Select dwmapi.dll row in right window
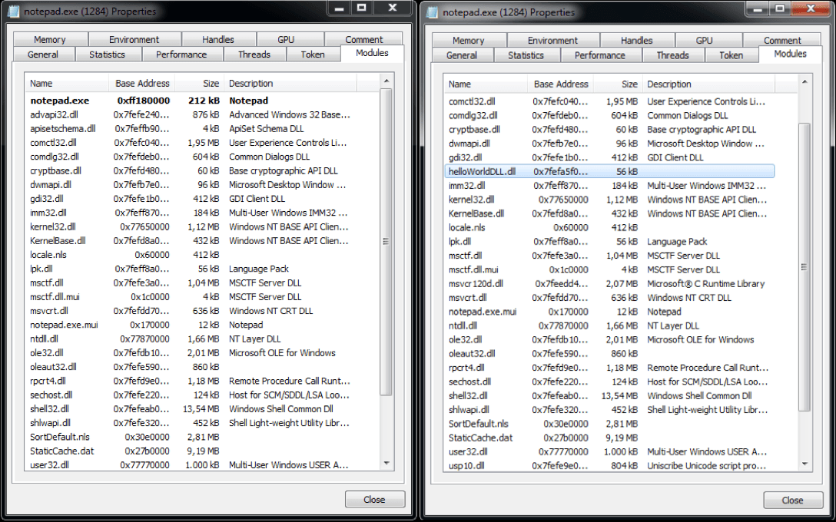This screenshot has height=522, width=836. pos(609,144)
